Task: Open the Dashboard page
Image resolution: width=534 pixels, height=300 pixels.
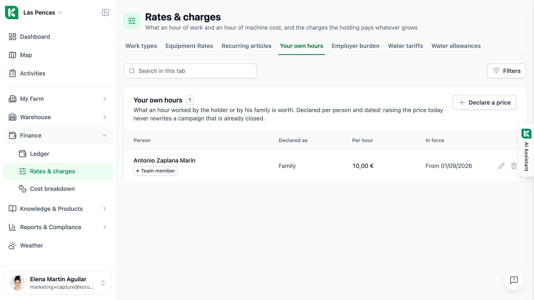Action: click(x=58, y=37)
